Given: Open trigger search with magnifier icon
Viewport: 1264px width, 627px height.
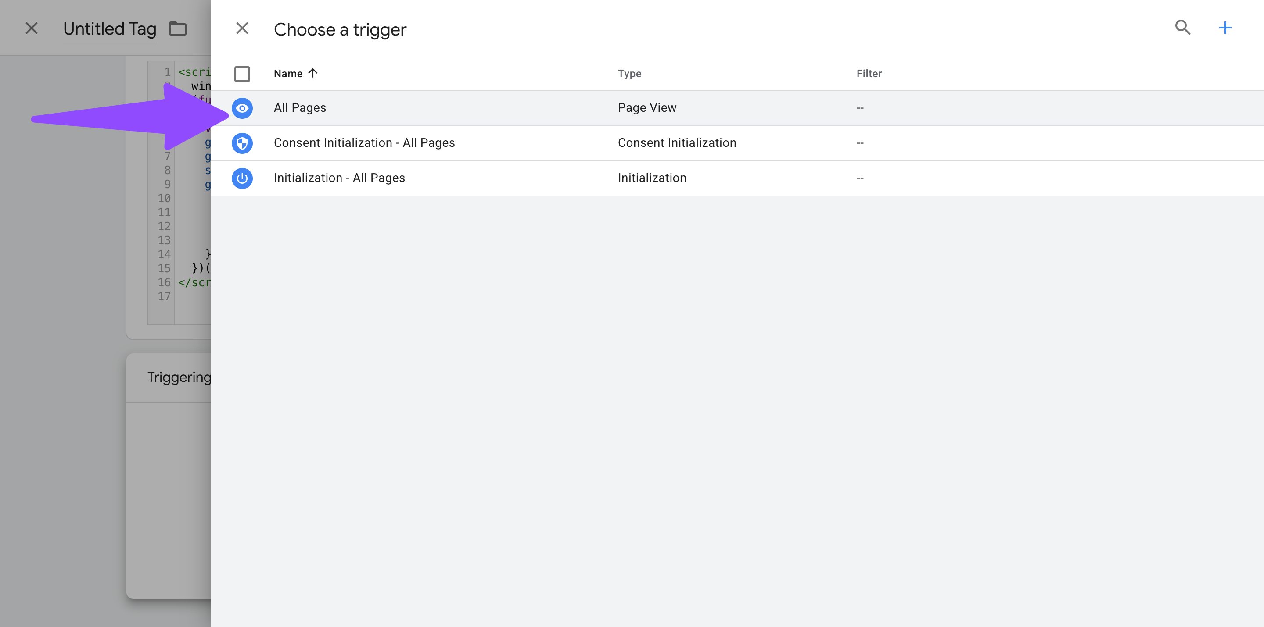Looking at the screenshot, I should [x=1182, y=28].
